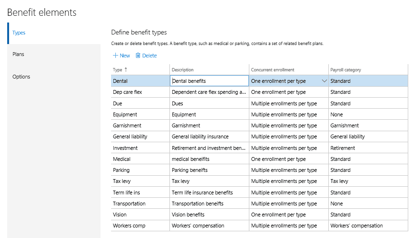The image size is (414, 238).
Task: Click payroll category None for Equipment
Action: pyautogui.click(x=369, y=114)
